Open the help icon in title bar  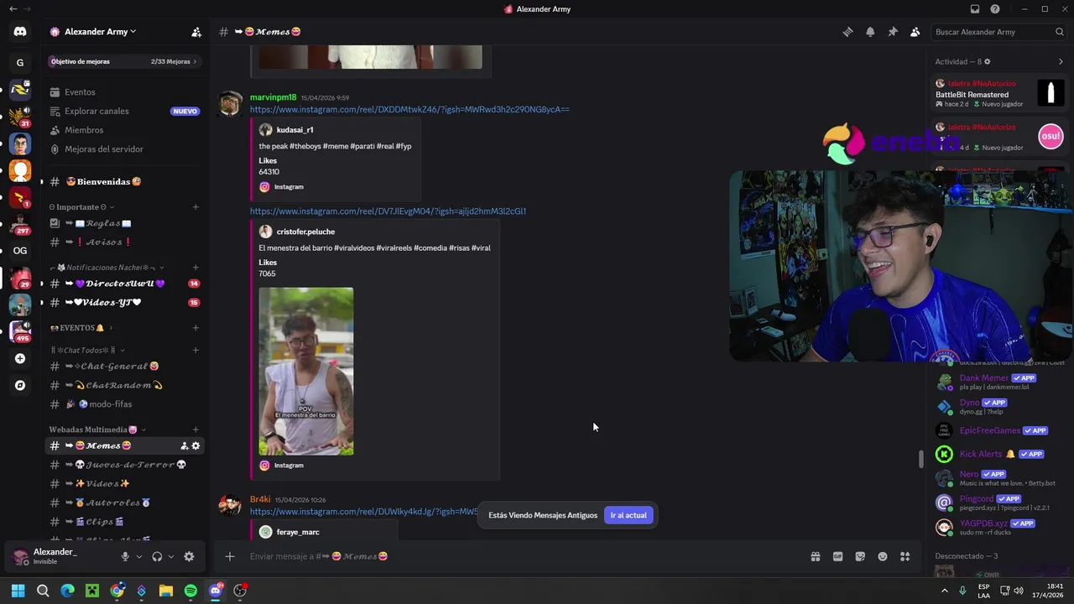995,9
